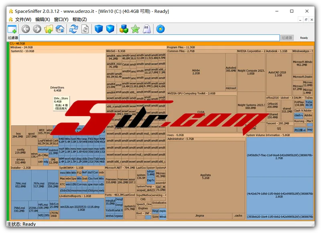Viewport: 321px width, 233px height.
Task: Click the app icon beside 文件 menu
Action: pyautogui.click(x=11, y=19)
